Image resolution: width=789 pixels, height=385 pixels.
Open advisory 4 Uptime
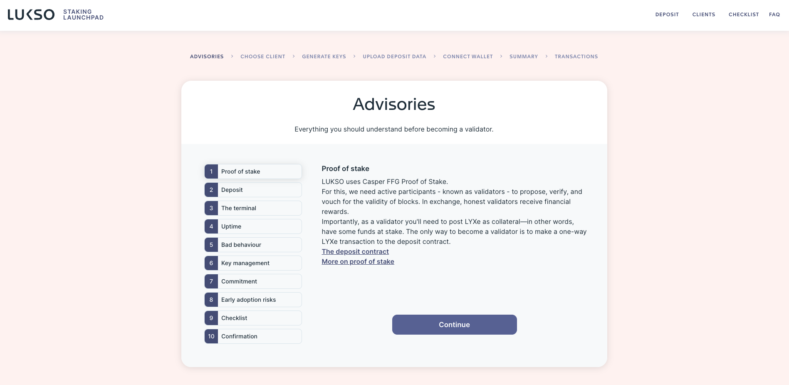point(253,226)
